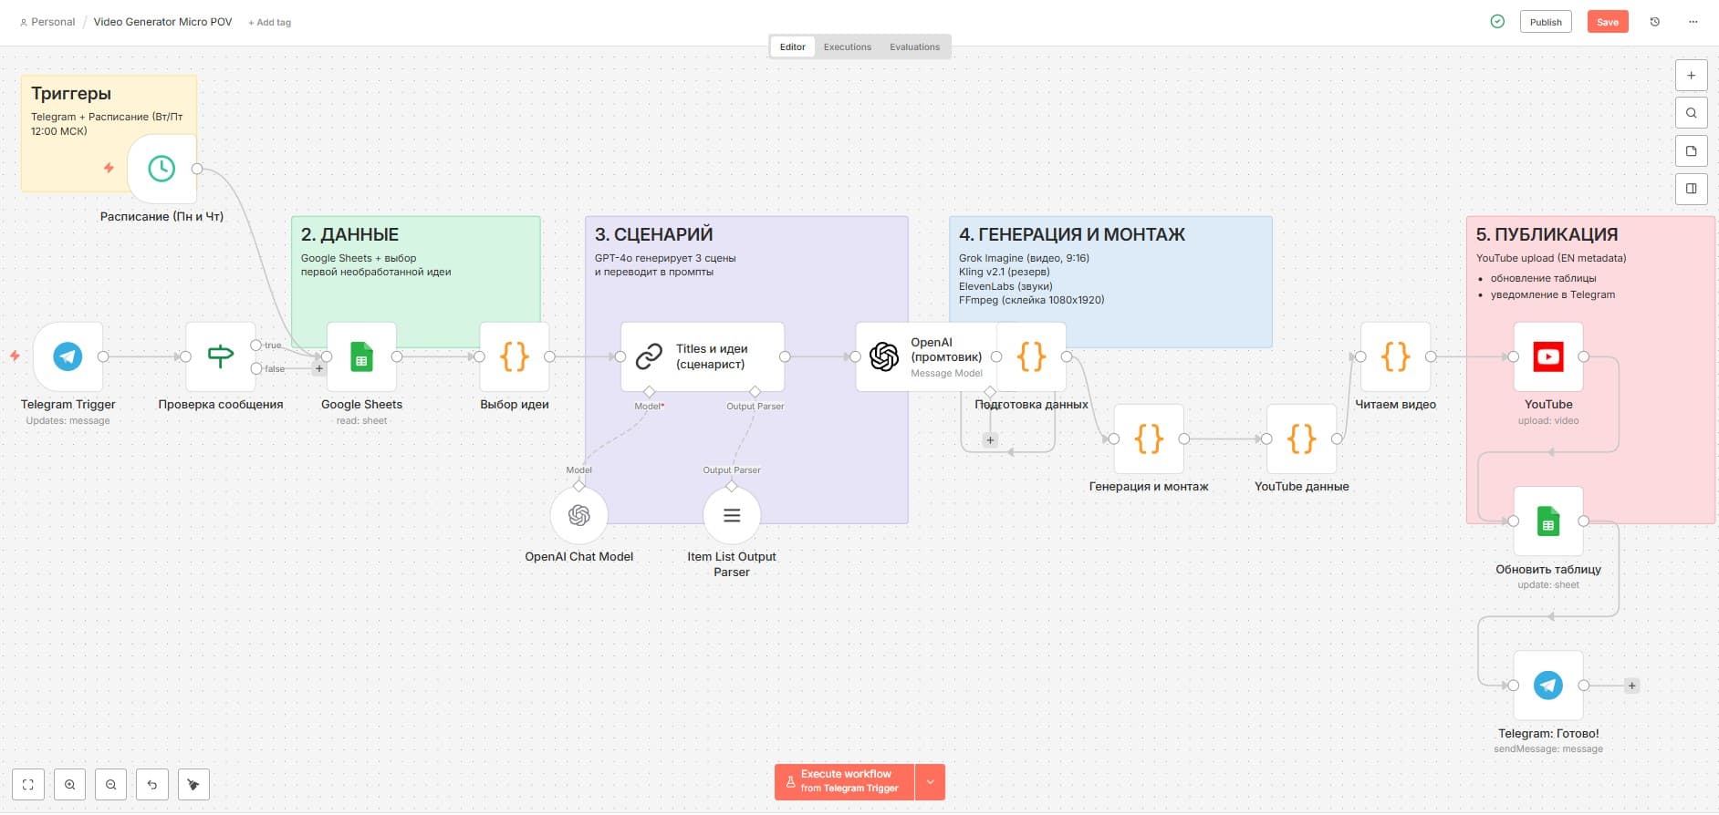Add node after Telegram Готово plus connector

pyautogui.click(x=1631, y=686)
